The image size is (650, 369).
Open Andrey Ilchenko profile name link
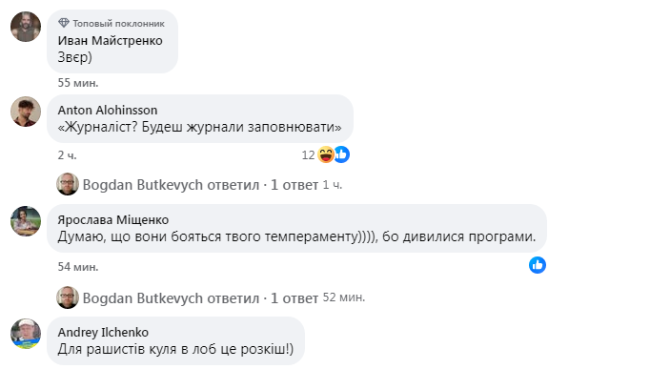103,332
